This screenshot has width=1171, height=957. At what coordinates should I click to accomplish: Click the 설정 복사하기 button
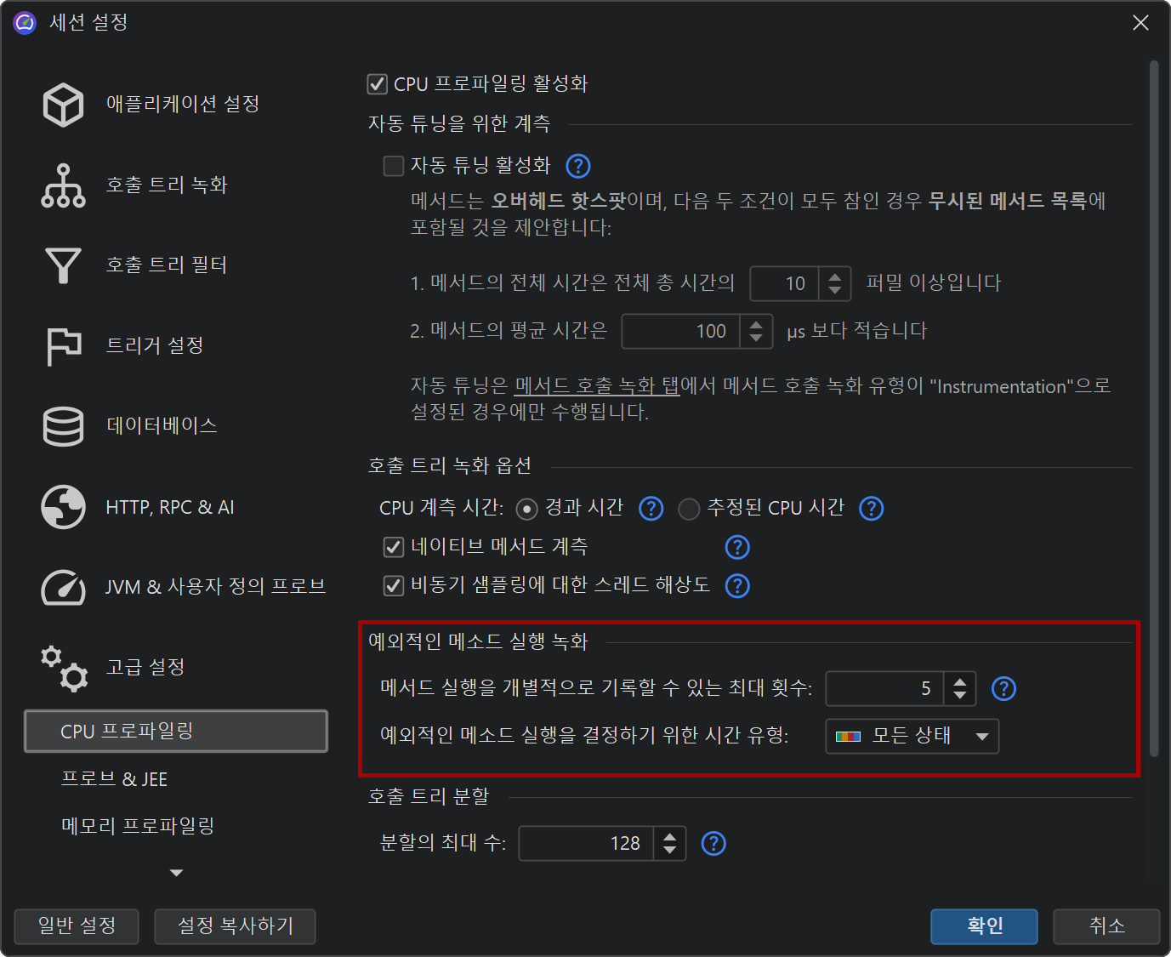235,926
